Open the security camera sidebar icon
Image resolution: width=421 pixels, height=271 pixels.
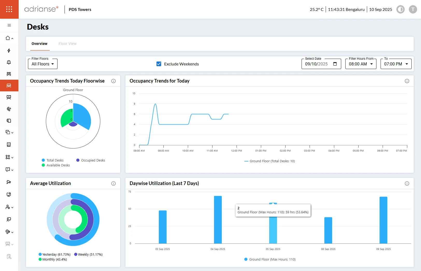[x=9, y=182]
